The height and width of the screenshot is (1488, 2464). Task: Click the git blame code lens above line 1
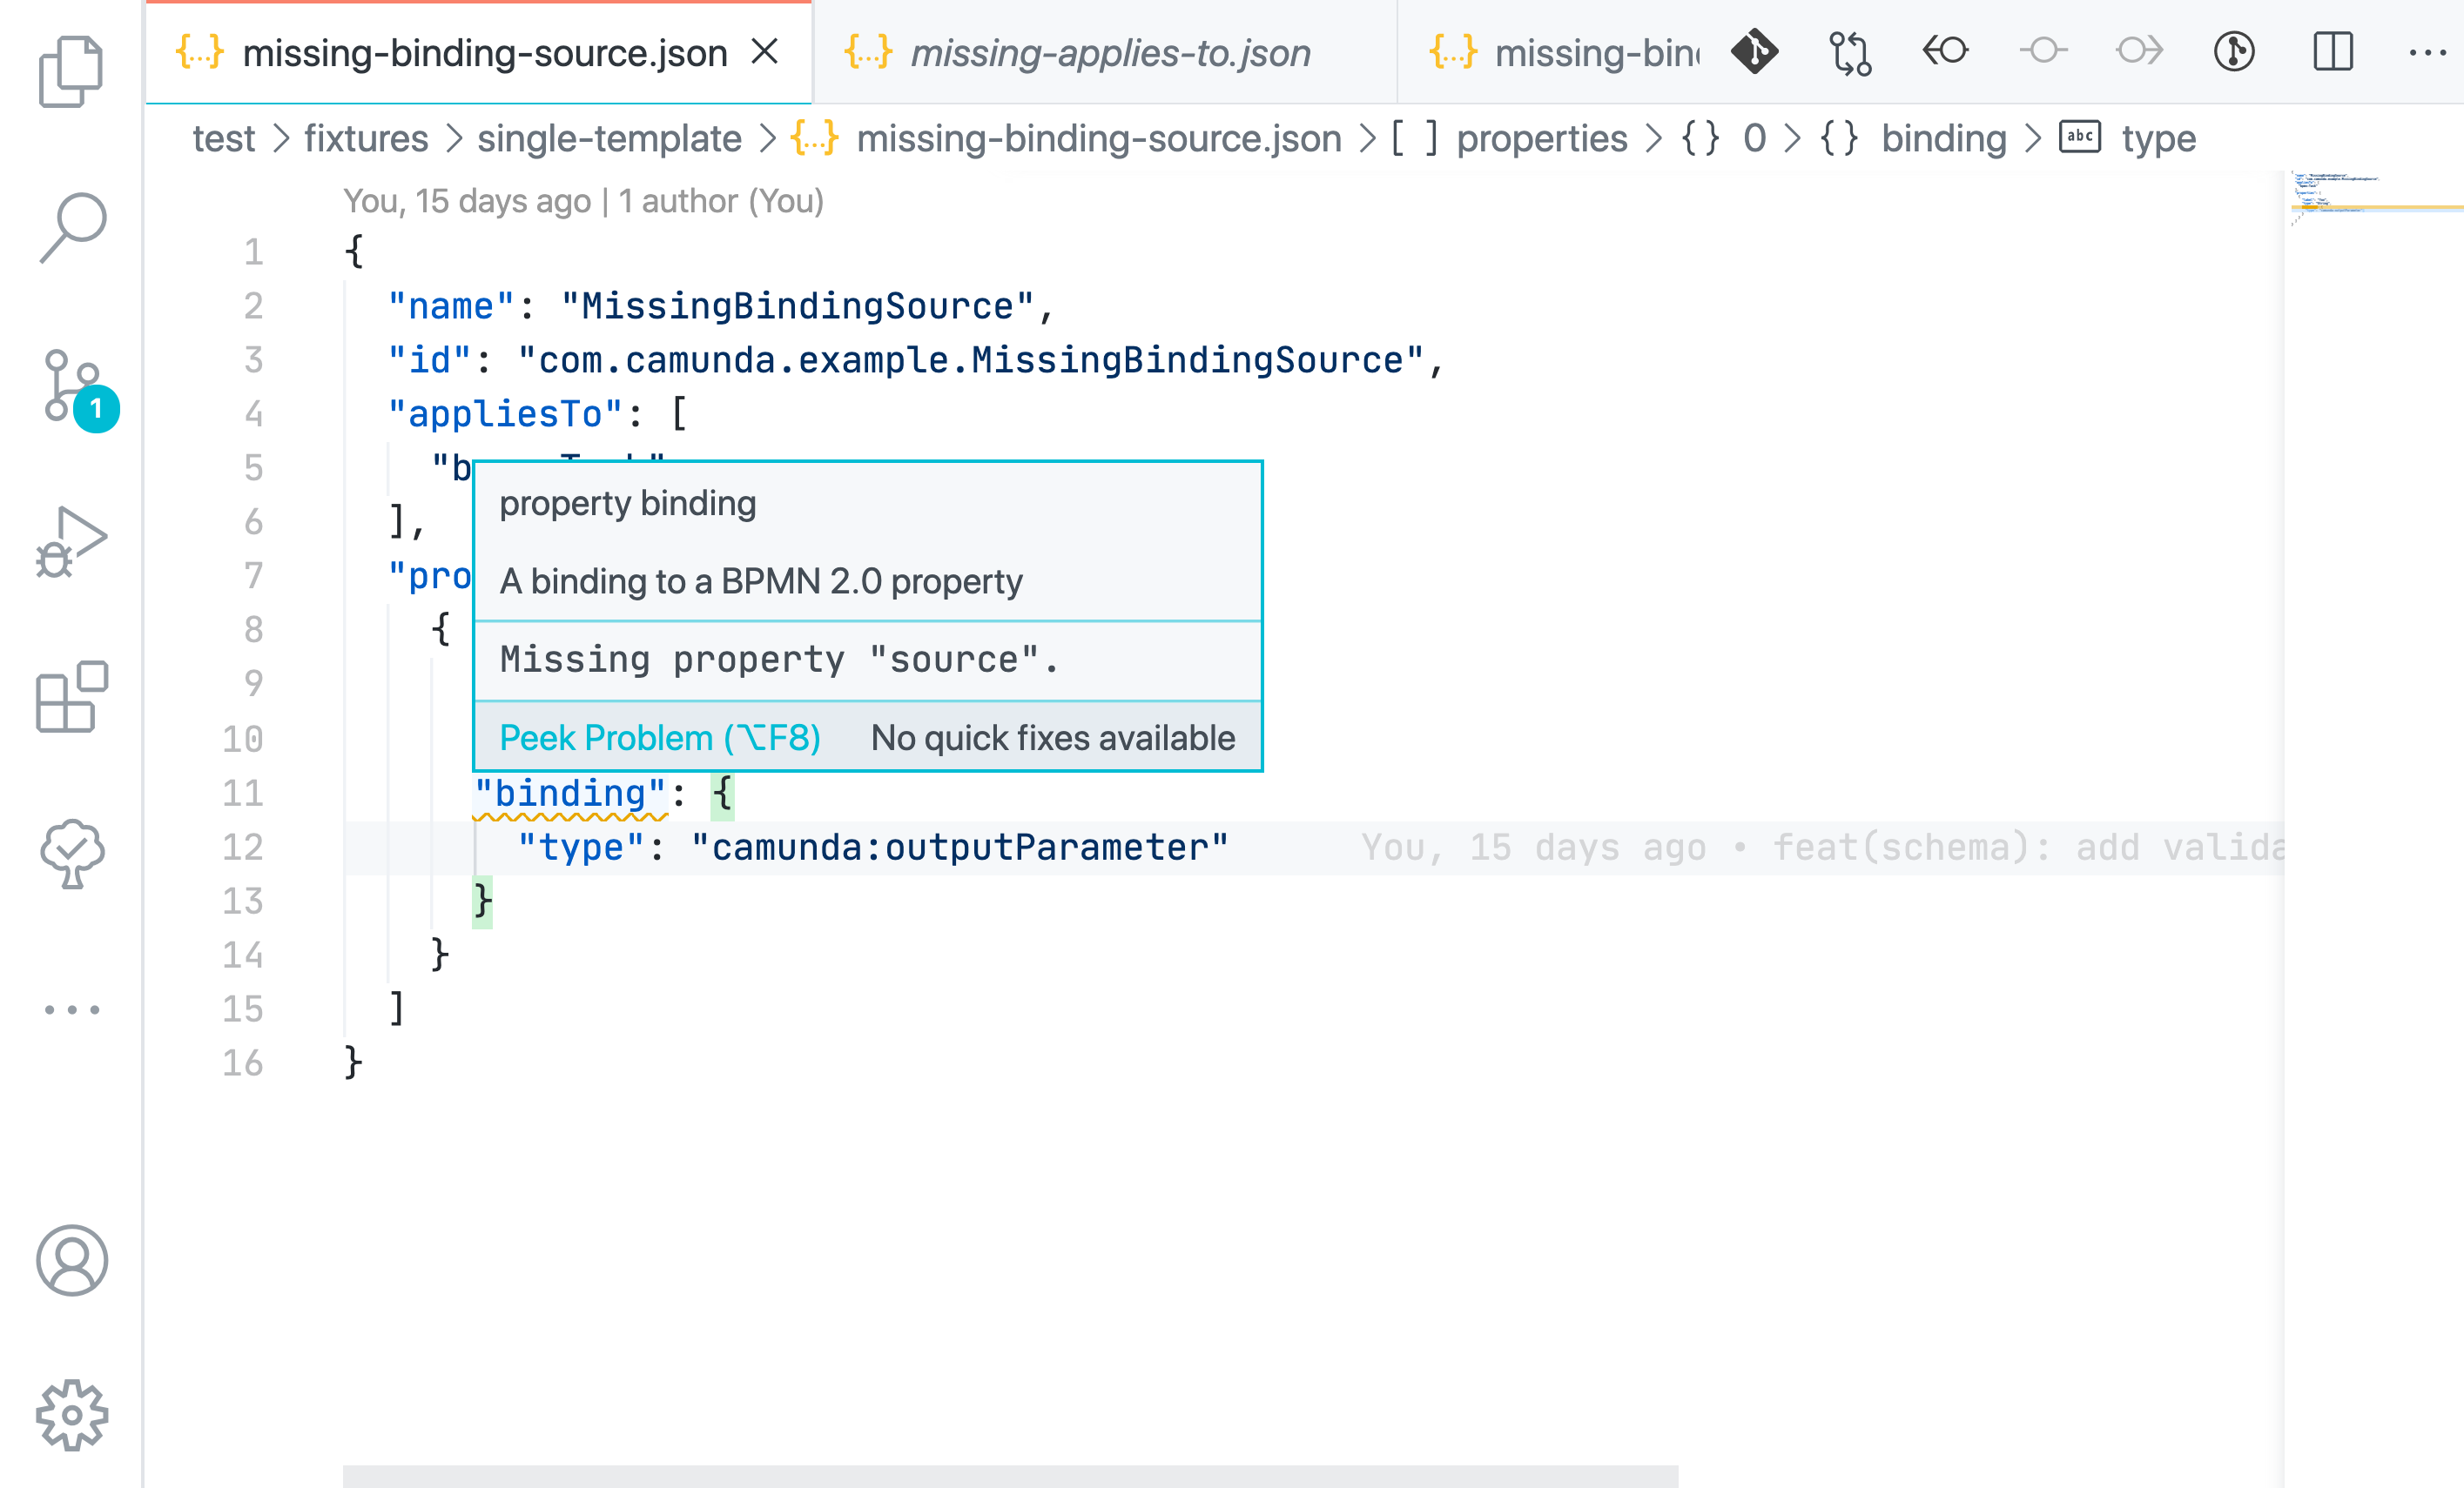584,201
